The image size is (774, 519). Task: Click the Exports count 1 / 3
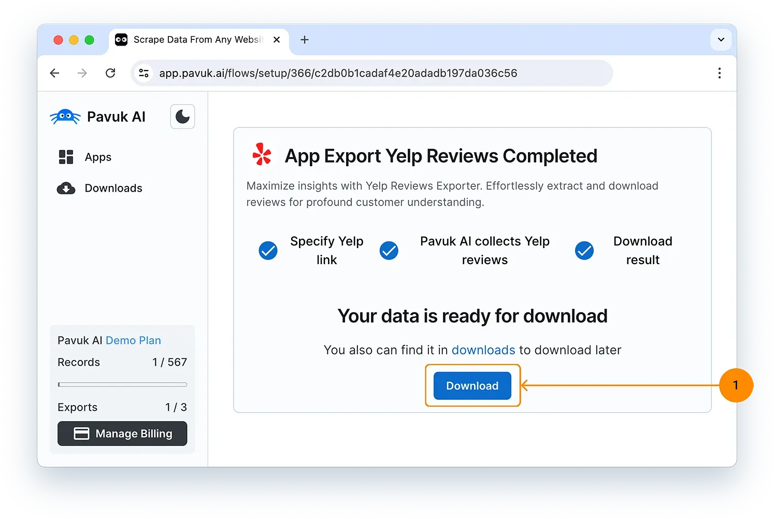(176, 407)
